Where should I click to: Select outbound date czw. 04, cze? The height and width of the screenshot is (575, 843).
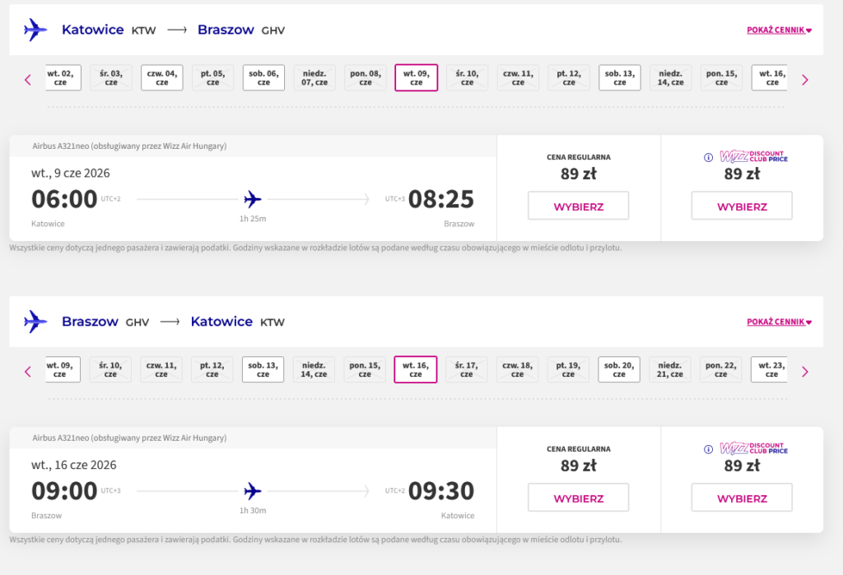click(161, 77)
